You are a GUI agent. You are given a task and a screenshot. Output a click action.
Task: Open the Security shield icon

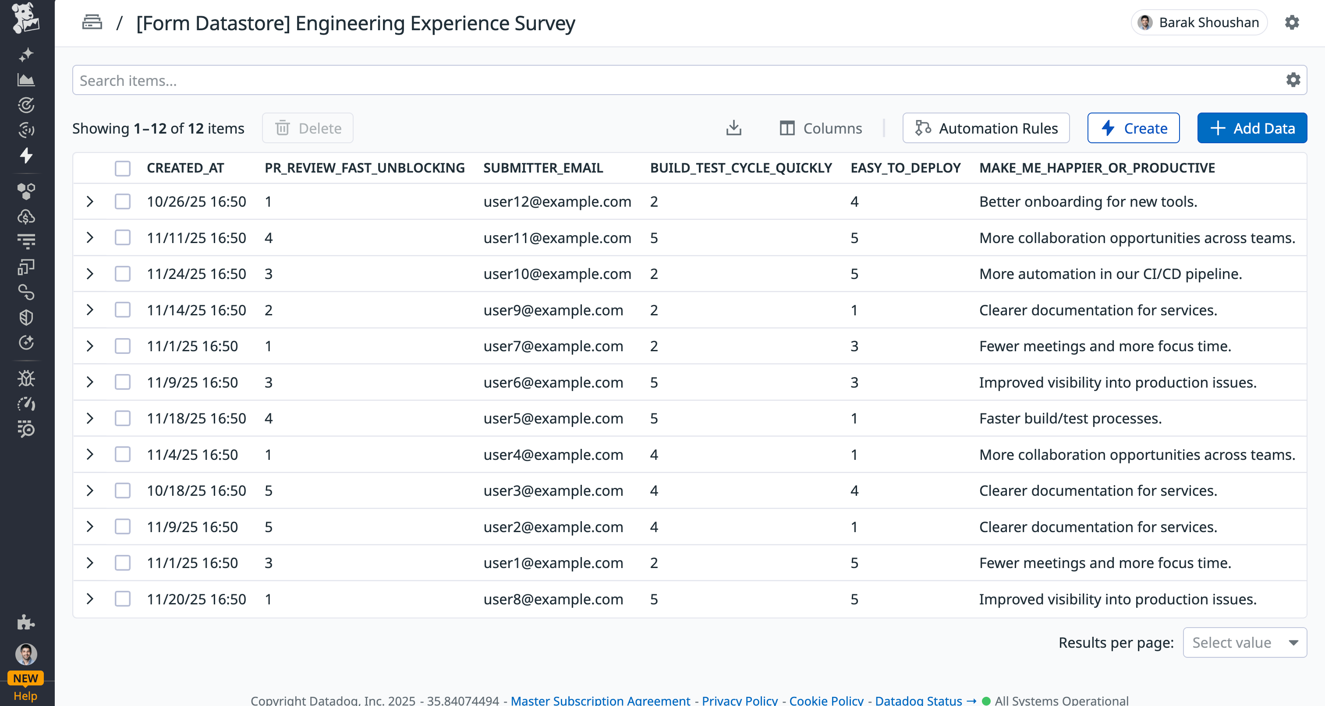26,318
